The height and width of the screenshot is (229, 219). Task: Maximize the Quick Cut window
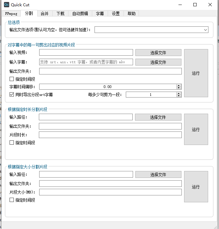coord(195,5)
